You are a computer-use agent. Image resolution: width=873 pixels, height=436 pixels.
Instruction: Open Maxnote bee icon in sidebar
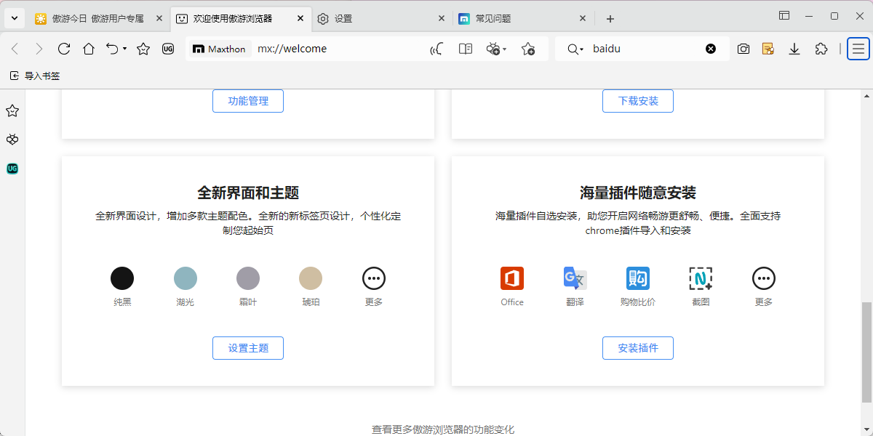pos(12,140)
